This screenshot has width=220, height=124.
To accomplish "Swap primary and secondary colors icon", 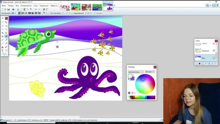I will click(133, 75).
